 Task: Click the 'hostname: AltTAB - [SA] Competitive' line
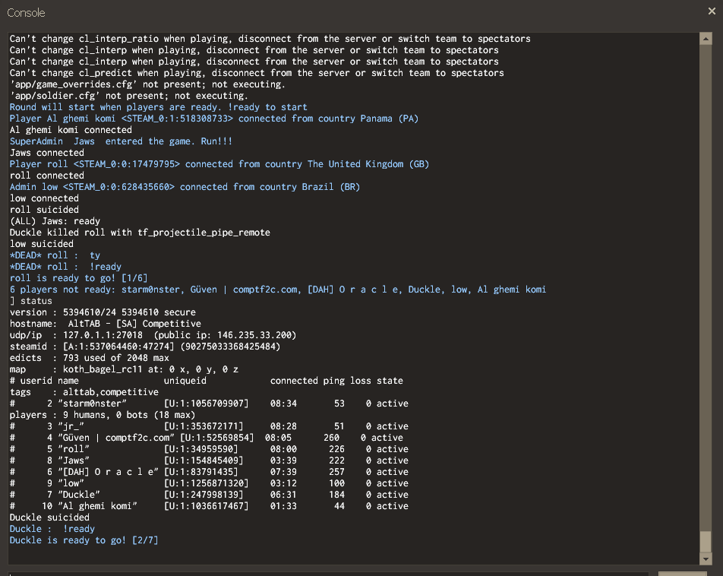click(105, 324)
